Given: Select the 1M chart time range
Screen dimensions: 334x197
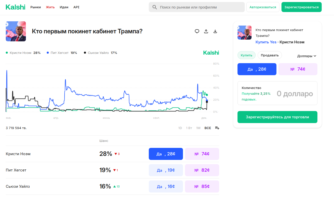Looking at the screenshot, I should point(198,128).
